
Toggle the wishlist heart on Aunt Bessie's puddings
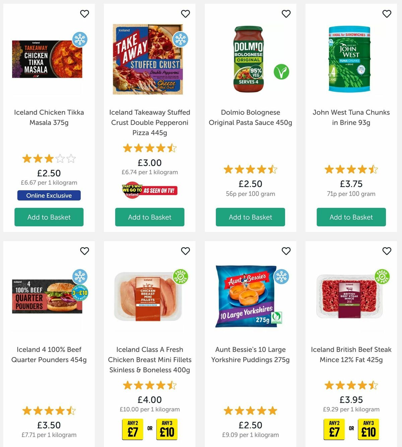(x=286, y=251)
